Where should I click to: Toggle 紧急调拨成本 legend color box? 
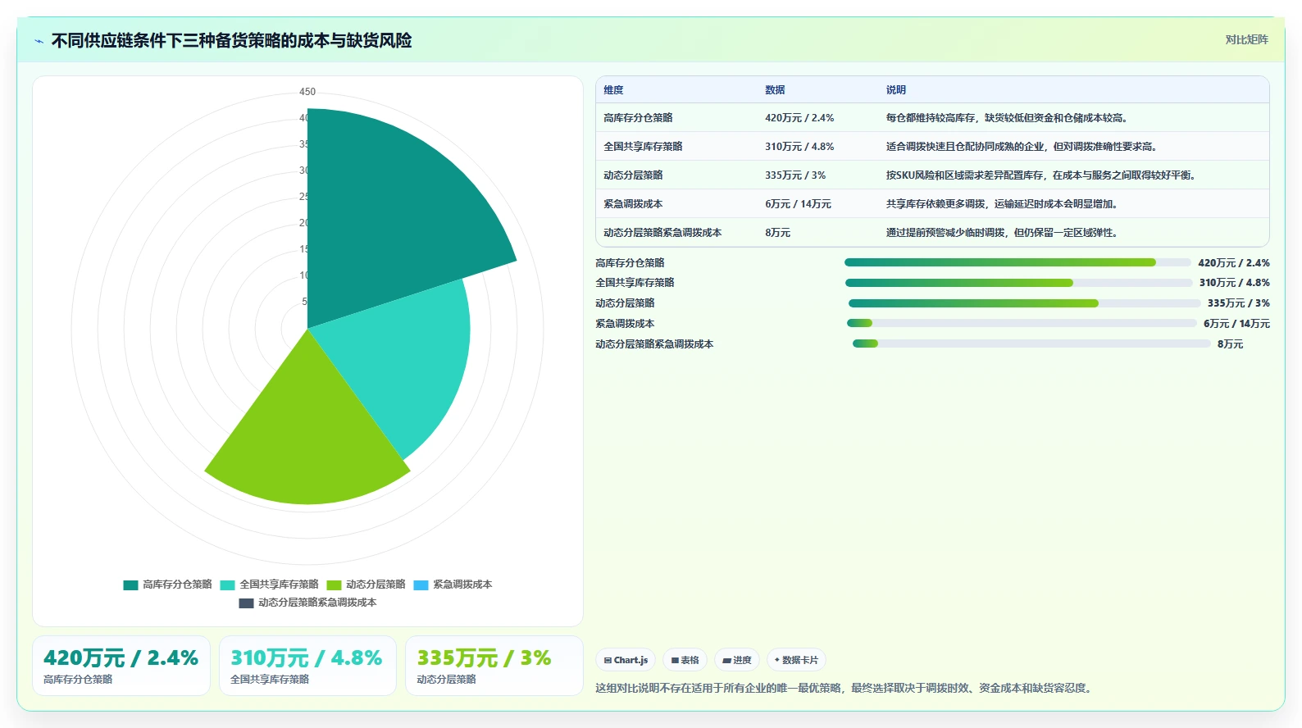421,585
